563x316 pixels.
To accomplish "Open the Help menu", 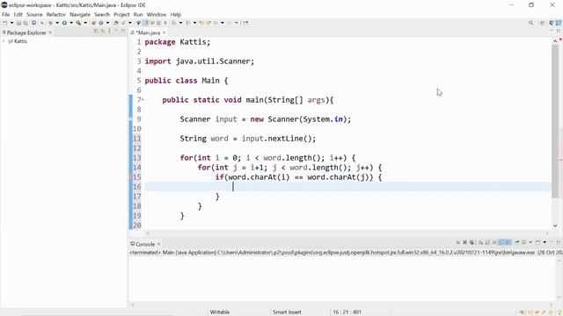I will coord(176,15).
